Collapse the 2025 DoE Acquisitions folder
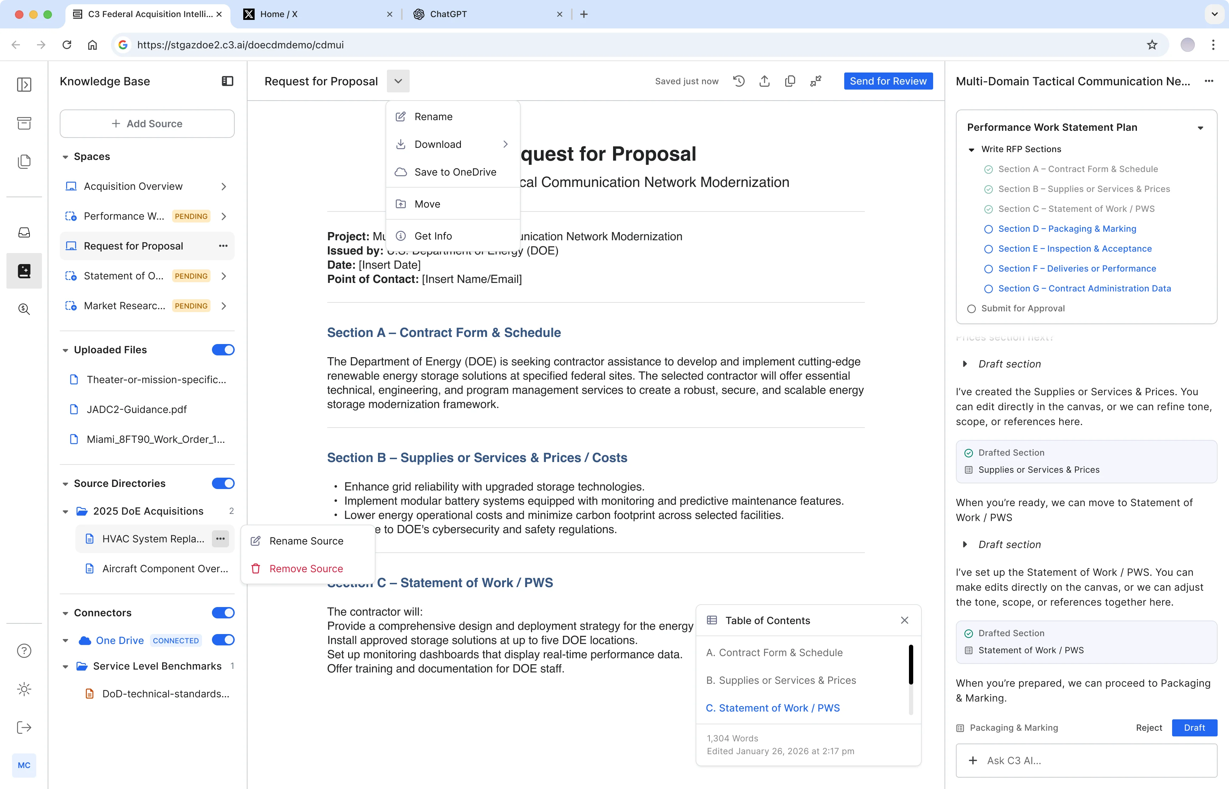Image resolution: width=1229 pixels, height=789 pixels. pos(65,511)
